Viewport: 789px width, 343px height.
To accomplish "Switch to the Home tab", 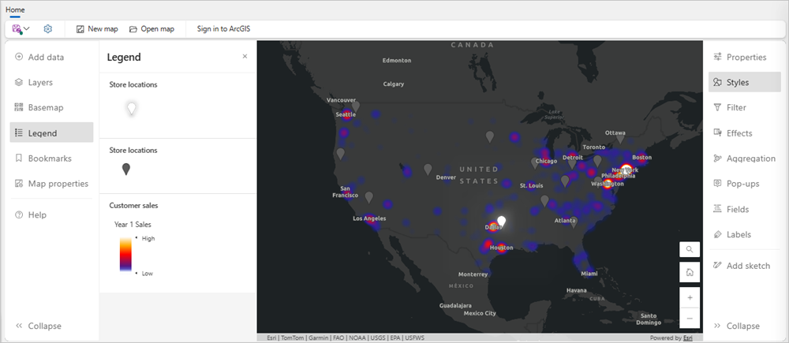I will coord(15,10).
